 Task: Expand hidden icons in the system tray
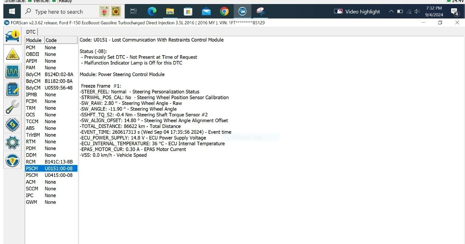[x=391, y=11]
